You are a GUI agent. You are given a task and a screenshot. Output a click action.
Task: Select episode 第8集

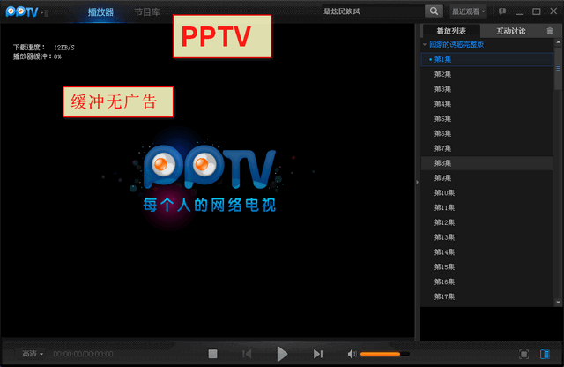click(x=487, y=163)
